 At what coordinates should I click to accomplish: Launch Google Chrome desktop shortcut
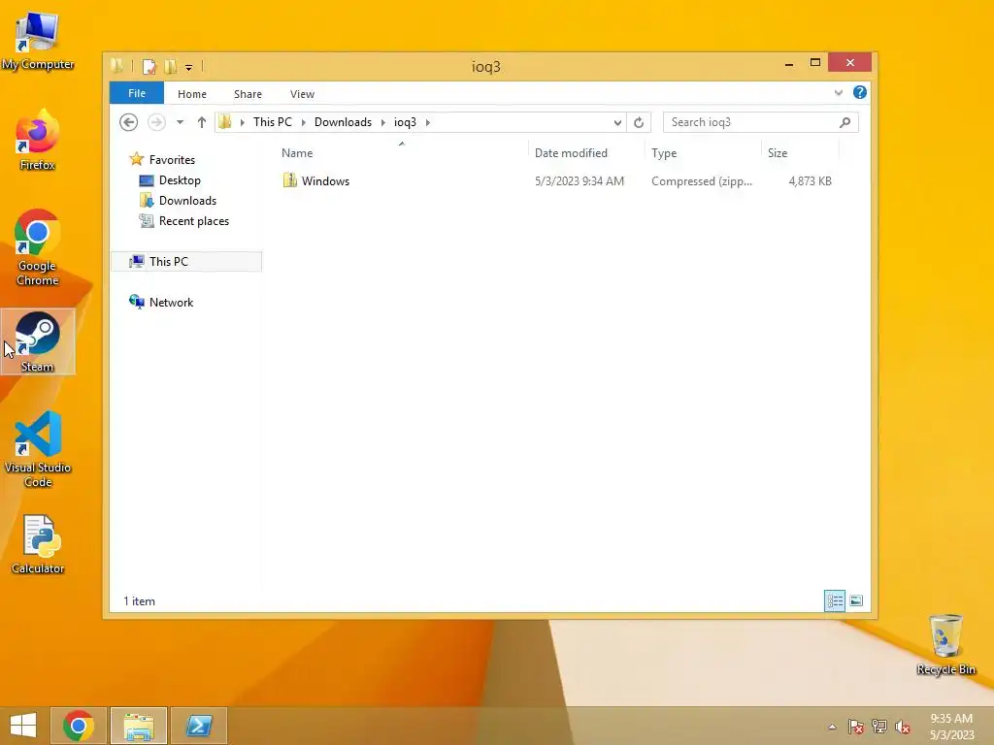point(38,247)
